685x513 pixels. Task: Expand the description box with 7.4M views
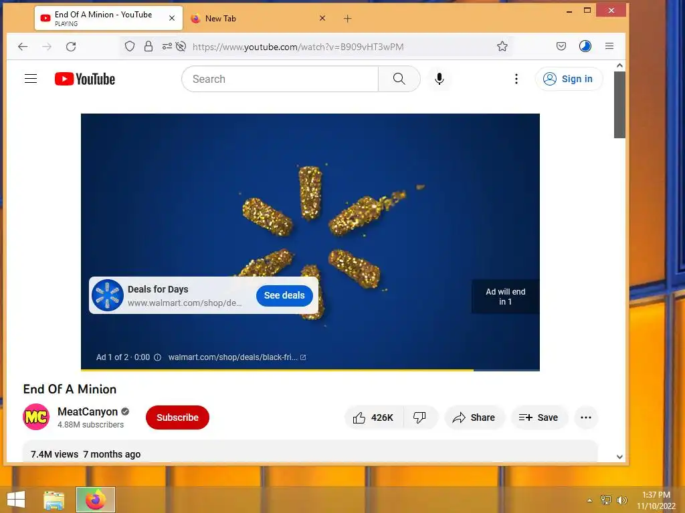pyautogui.click(x=310, y=452)
